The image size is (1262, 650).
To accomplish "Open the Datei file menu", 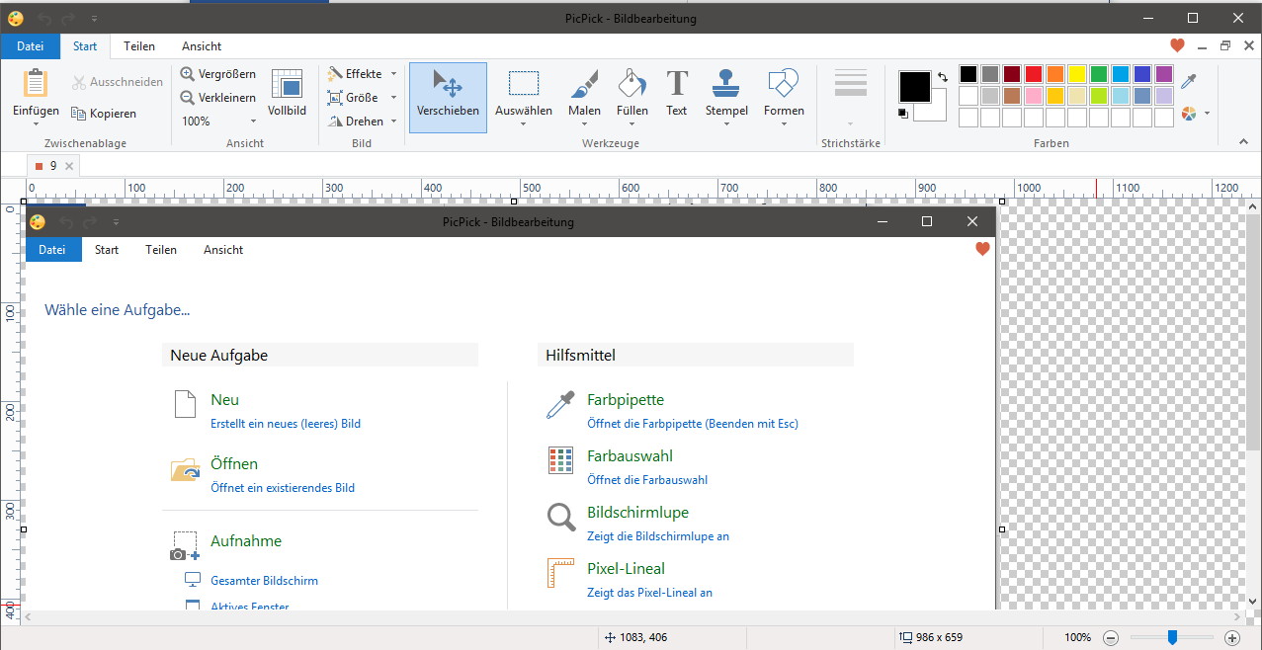I will pyautogui.click(x=31, y=46).
